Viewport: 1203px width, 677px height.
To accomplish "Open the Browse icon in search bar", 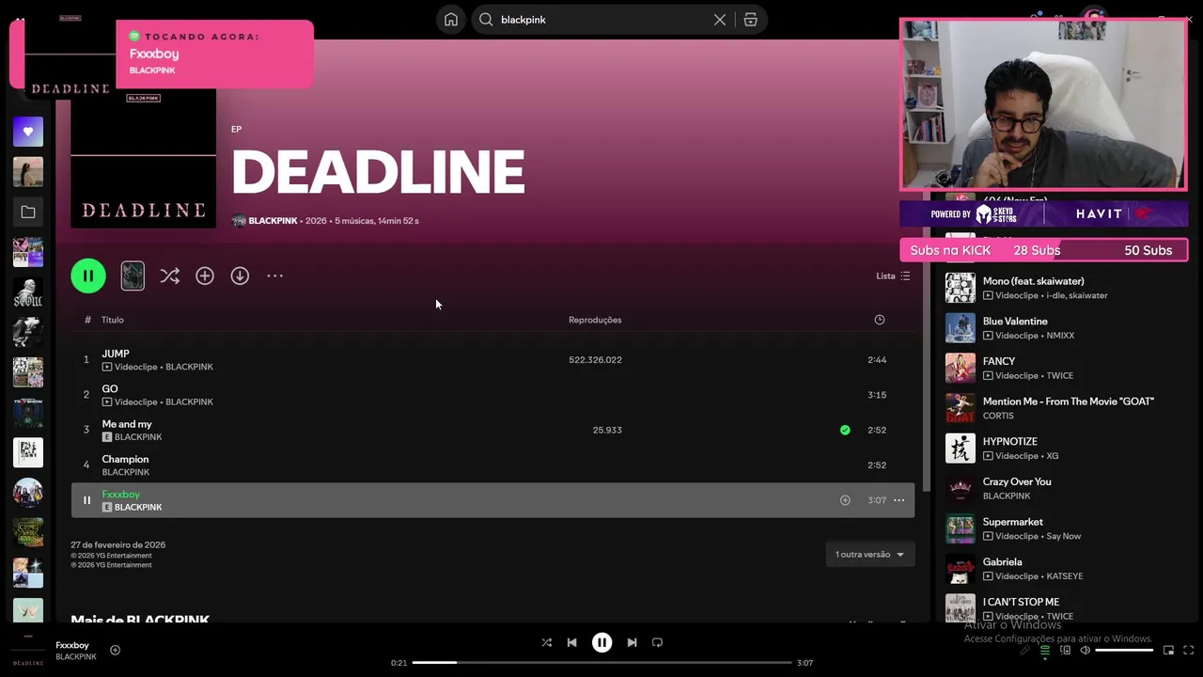I will [x=750, y=20].
